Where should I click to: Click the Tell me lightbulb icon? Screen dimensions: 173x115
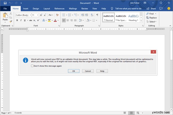click(112, 8)
